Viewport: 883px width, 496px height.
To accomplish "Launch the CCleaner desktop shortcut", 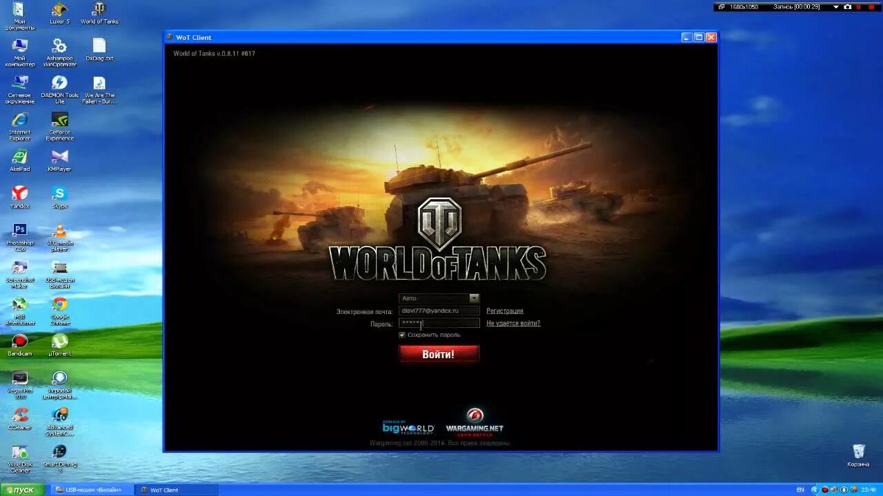I will pyautogui.click(x=19, y=419).
